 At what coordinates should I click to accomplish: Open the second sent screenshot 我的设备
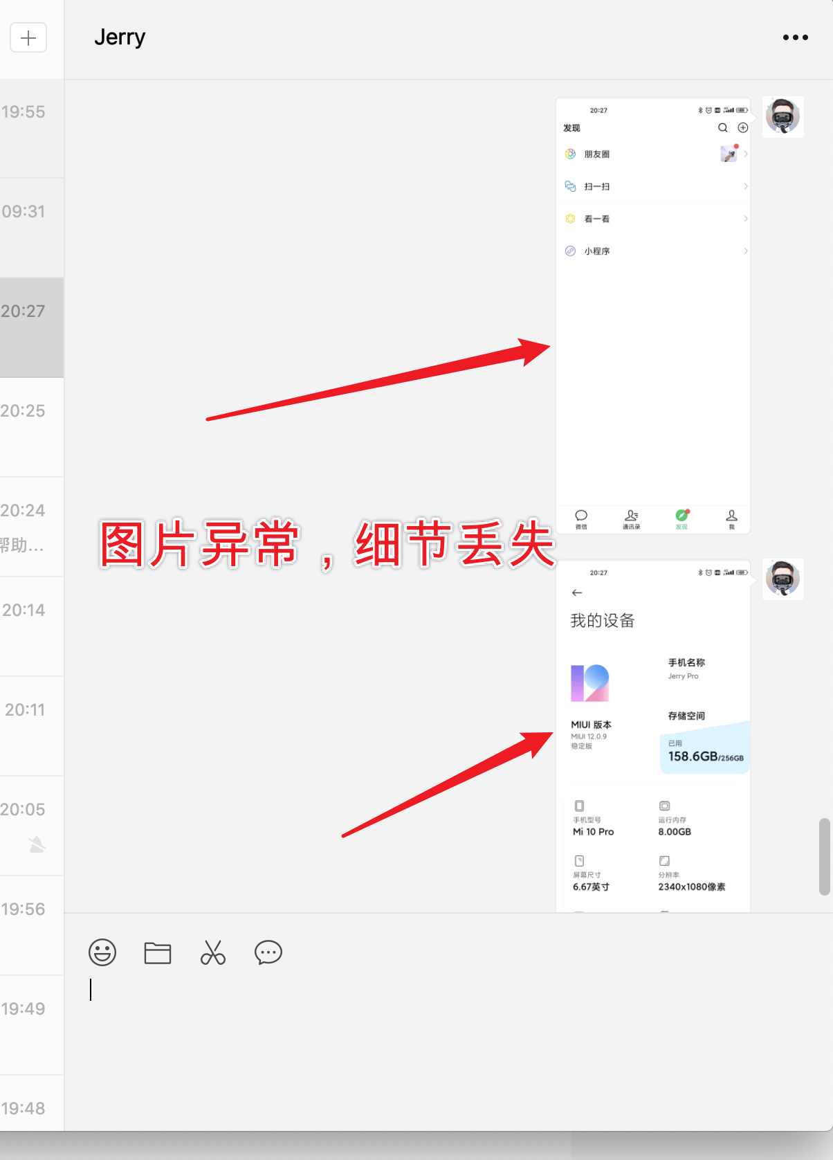pyautogui.click(x=653, y=736)
